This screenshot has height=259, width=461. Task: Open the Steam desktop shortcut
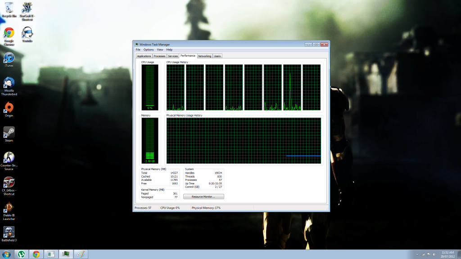coord(9,132)
